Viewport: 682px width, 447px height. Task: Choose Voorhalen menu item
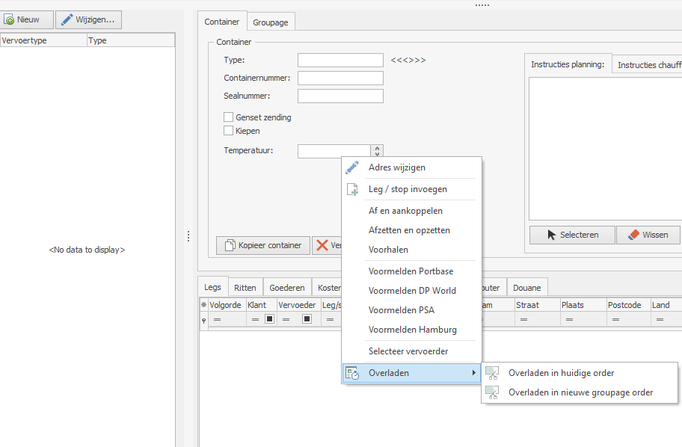click(411, 250)
